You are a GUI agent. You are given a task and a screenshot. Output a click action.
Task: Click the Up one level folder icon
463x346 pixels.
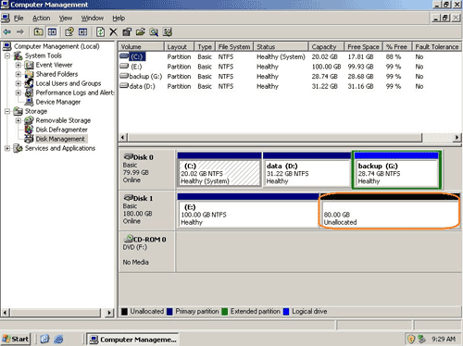[x=38, y=31]
